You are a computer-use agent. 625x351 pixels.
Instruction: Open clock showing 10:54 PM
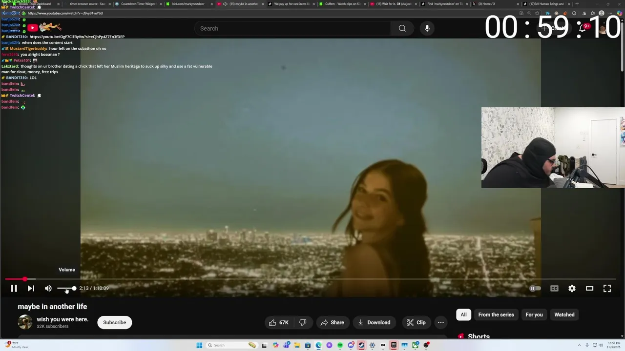[614, 345]
